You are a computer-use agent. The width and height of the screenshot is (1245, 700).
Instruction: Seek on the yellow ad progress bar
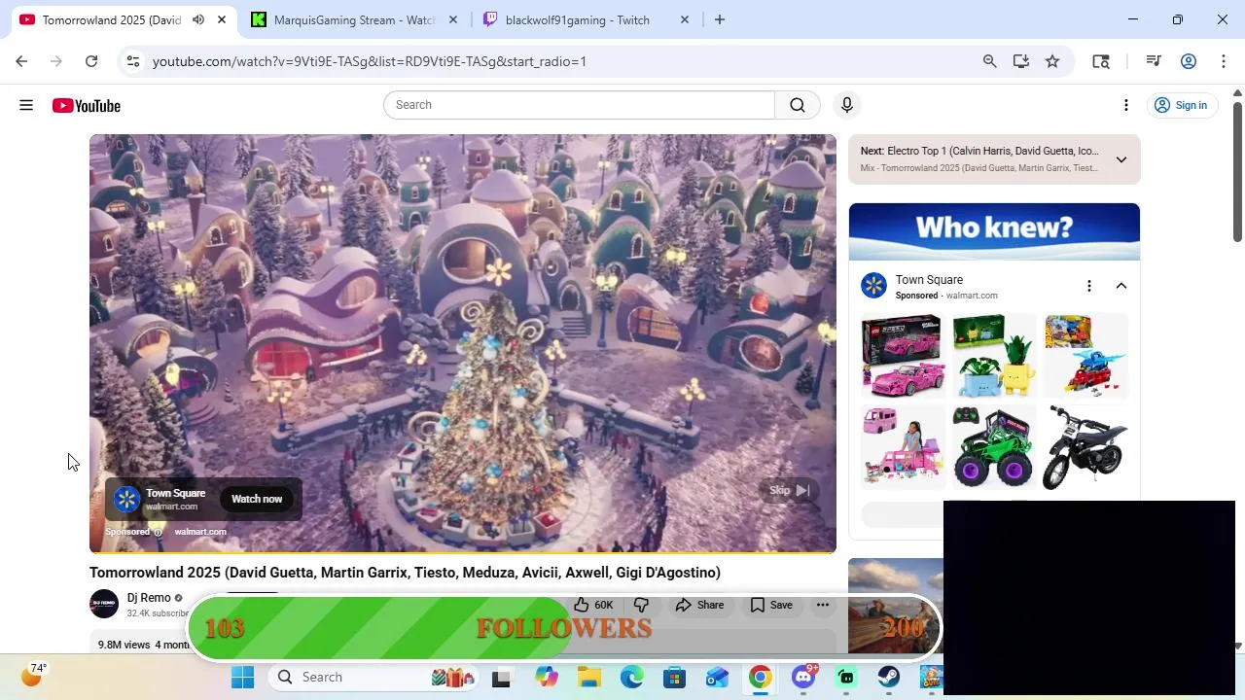point(463,551)
